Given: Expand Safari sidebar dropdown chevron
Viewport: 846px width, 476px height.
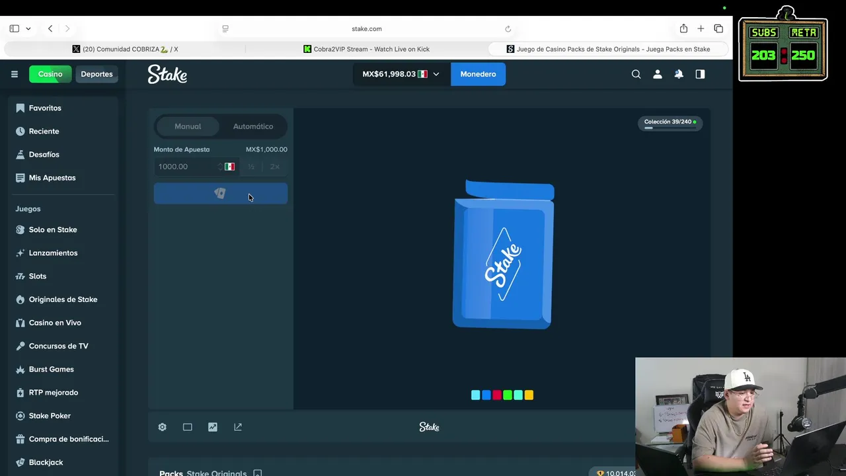Looking at the screenshot, I should (x=28, y=29).
